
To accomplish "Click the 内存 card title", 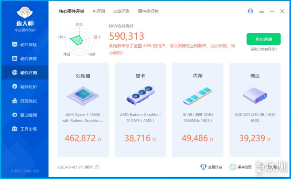I will point(198,76).
